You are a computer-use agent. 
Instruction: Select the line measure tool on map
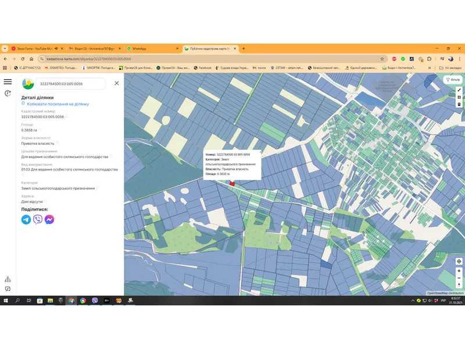tap(459, 90)
